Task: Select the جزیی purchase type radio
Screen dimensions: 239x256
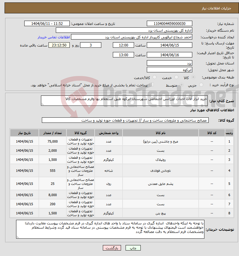Action: point(201,85)
